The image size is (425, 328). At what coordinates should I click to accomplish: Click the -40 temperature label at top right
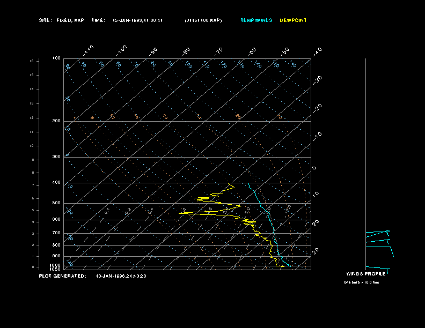317,51
